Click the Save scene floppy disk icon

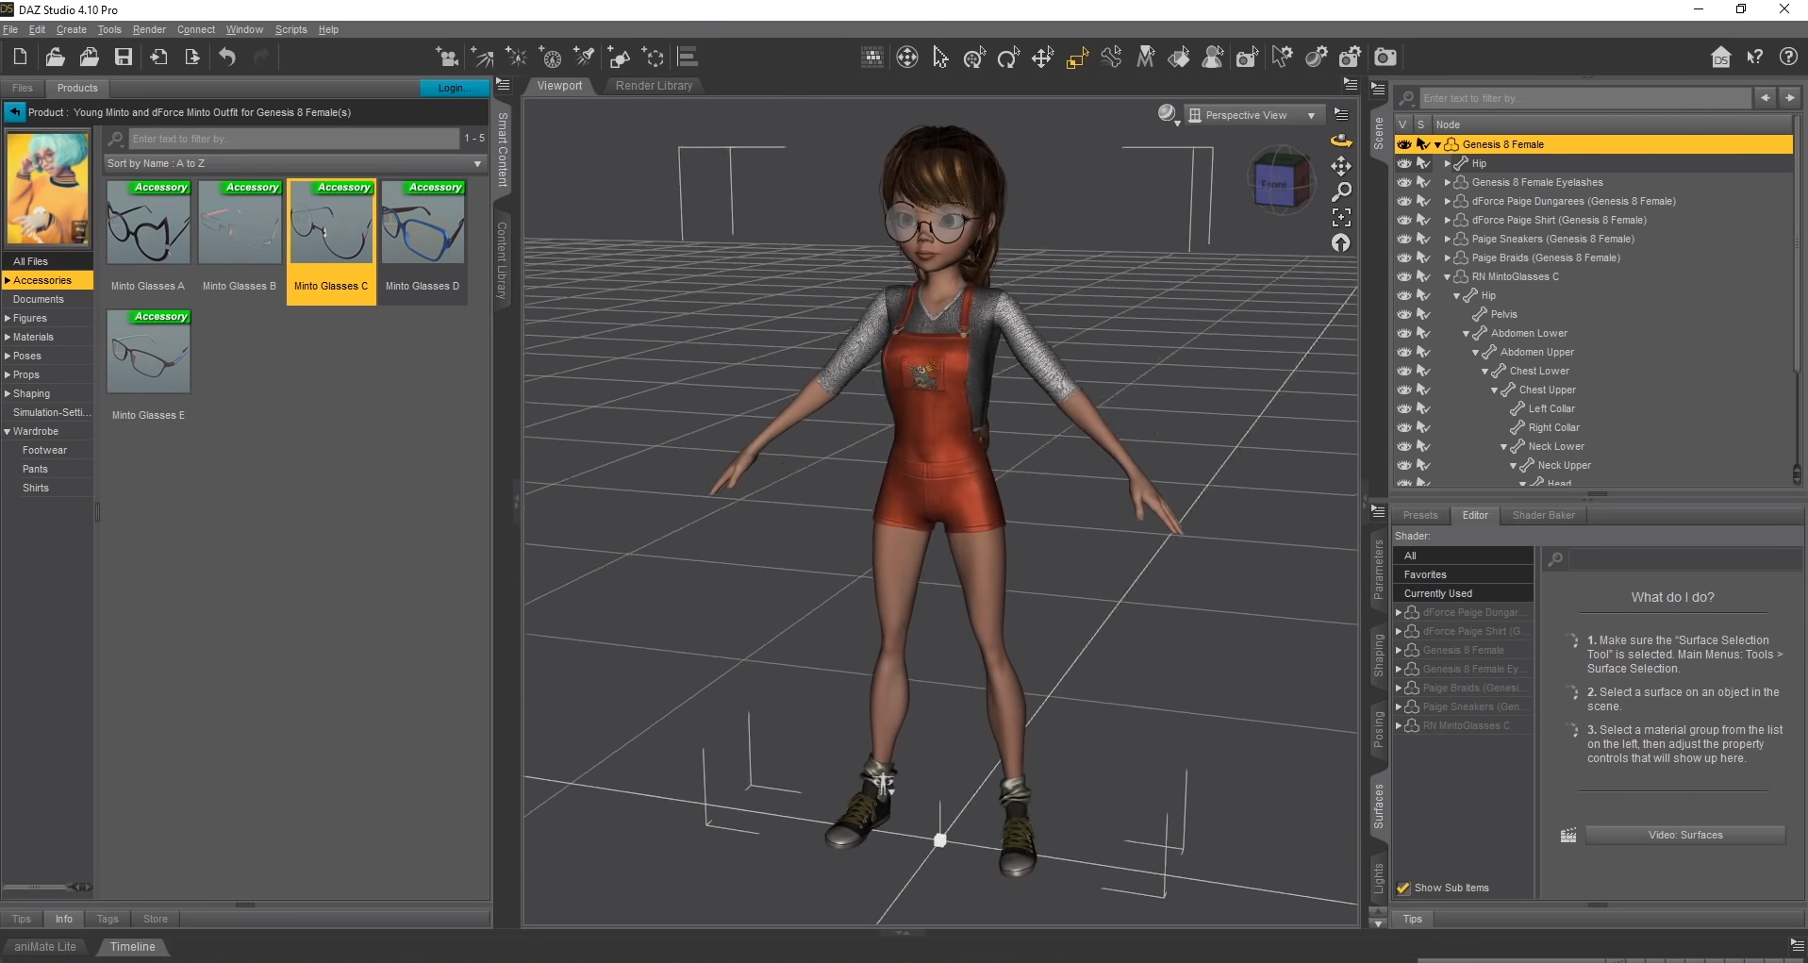[x=124, y=58]
